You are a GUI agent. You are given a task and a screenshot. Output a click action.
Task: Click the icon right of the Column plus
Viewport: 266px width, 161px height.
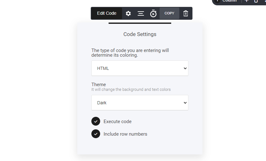point(256,1)
